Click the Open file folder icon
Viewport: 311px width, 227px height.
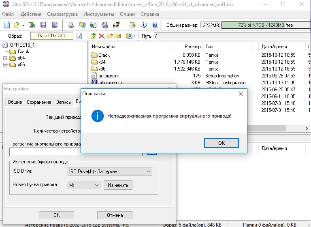click(x=17, y=25)
